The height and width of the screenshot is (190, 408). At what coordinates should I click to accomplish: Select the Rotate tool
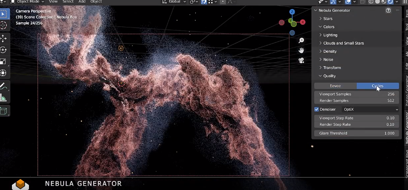pyautogui.click(x=4, y=50)
